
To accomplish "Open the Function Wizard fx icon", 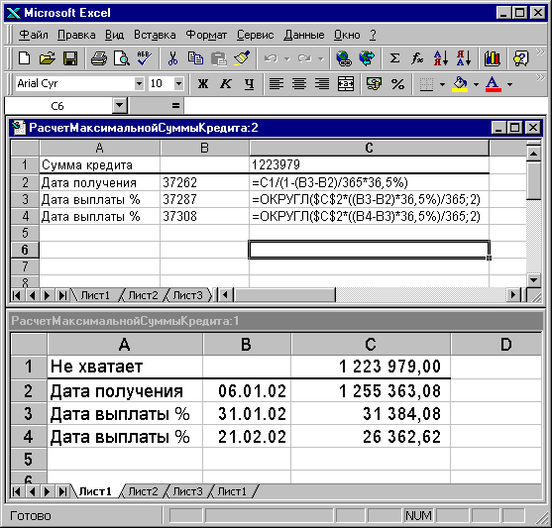I will [x=417, y=58].
